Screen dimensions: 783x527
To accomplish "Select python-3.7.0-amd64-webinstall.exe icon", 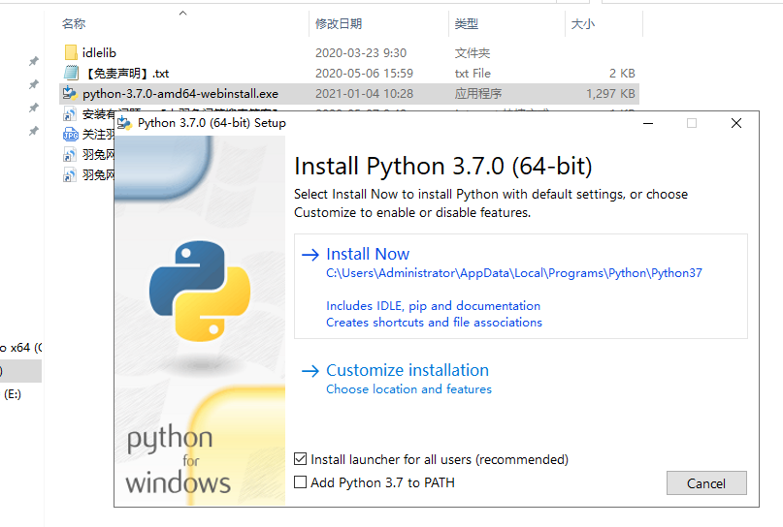I will coord(70,93).
